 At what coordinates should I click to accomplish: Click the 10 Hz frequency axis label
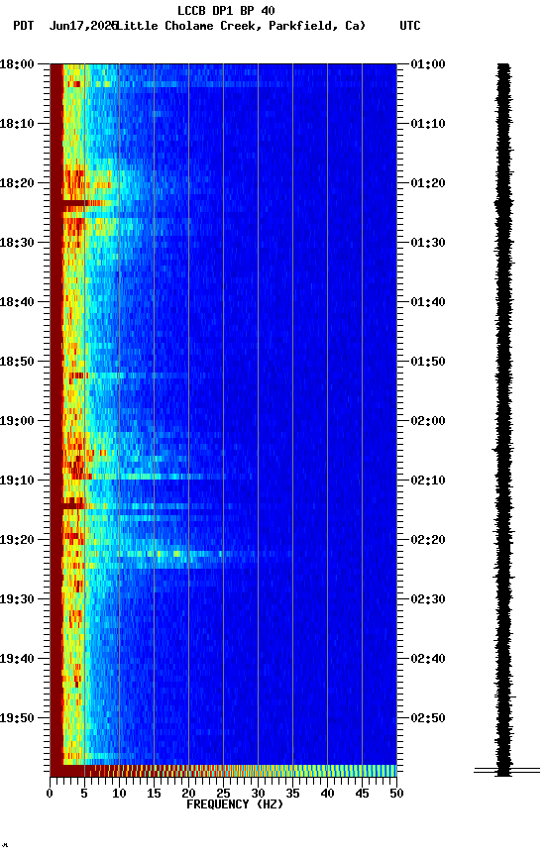tap(119, 794)
